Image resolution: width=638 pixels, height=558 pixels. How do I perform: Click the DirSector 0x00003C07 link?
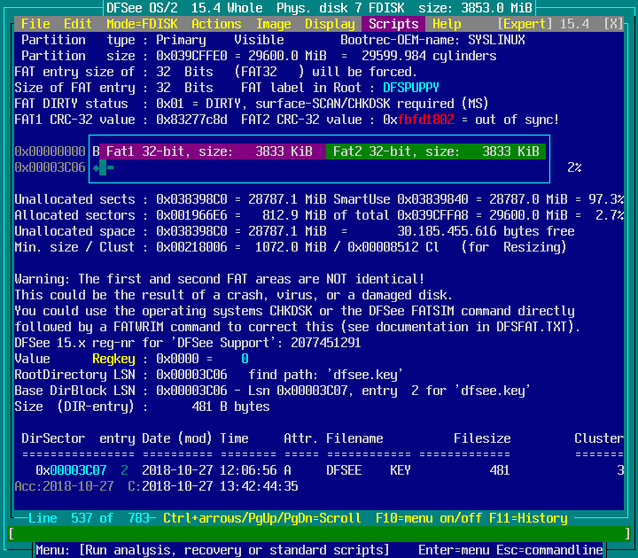(78, 470)
